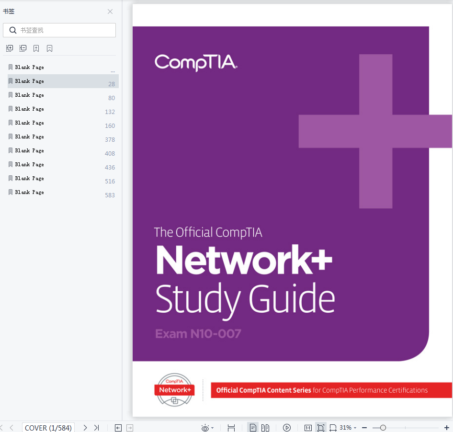Click the 书签查找 bookmark search field

pyautogui.click(x=59, y=30)
